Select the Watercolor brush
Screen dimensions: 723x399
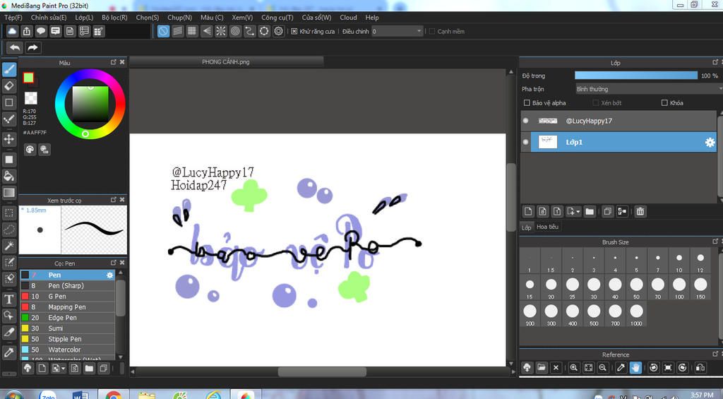[67, 350]
